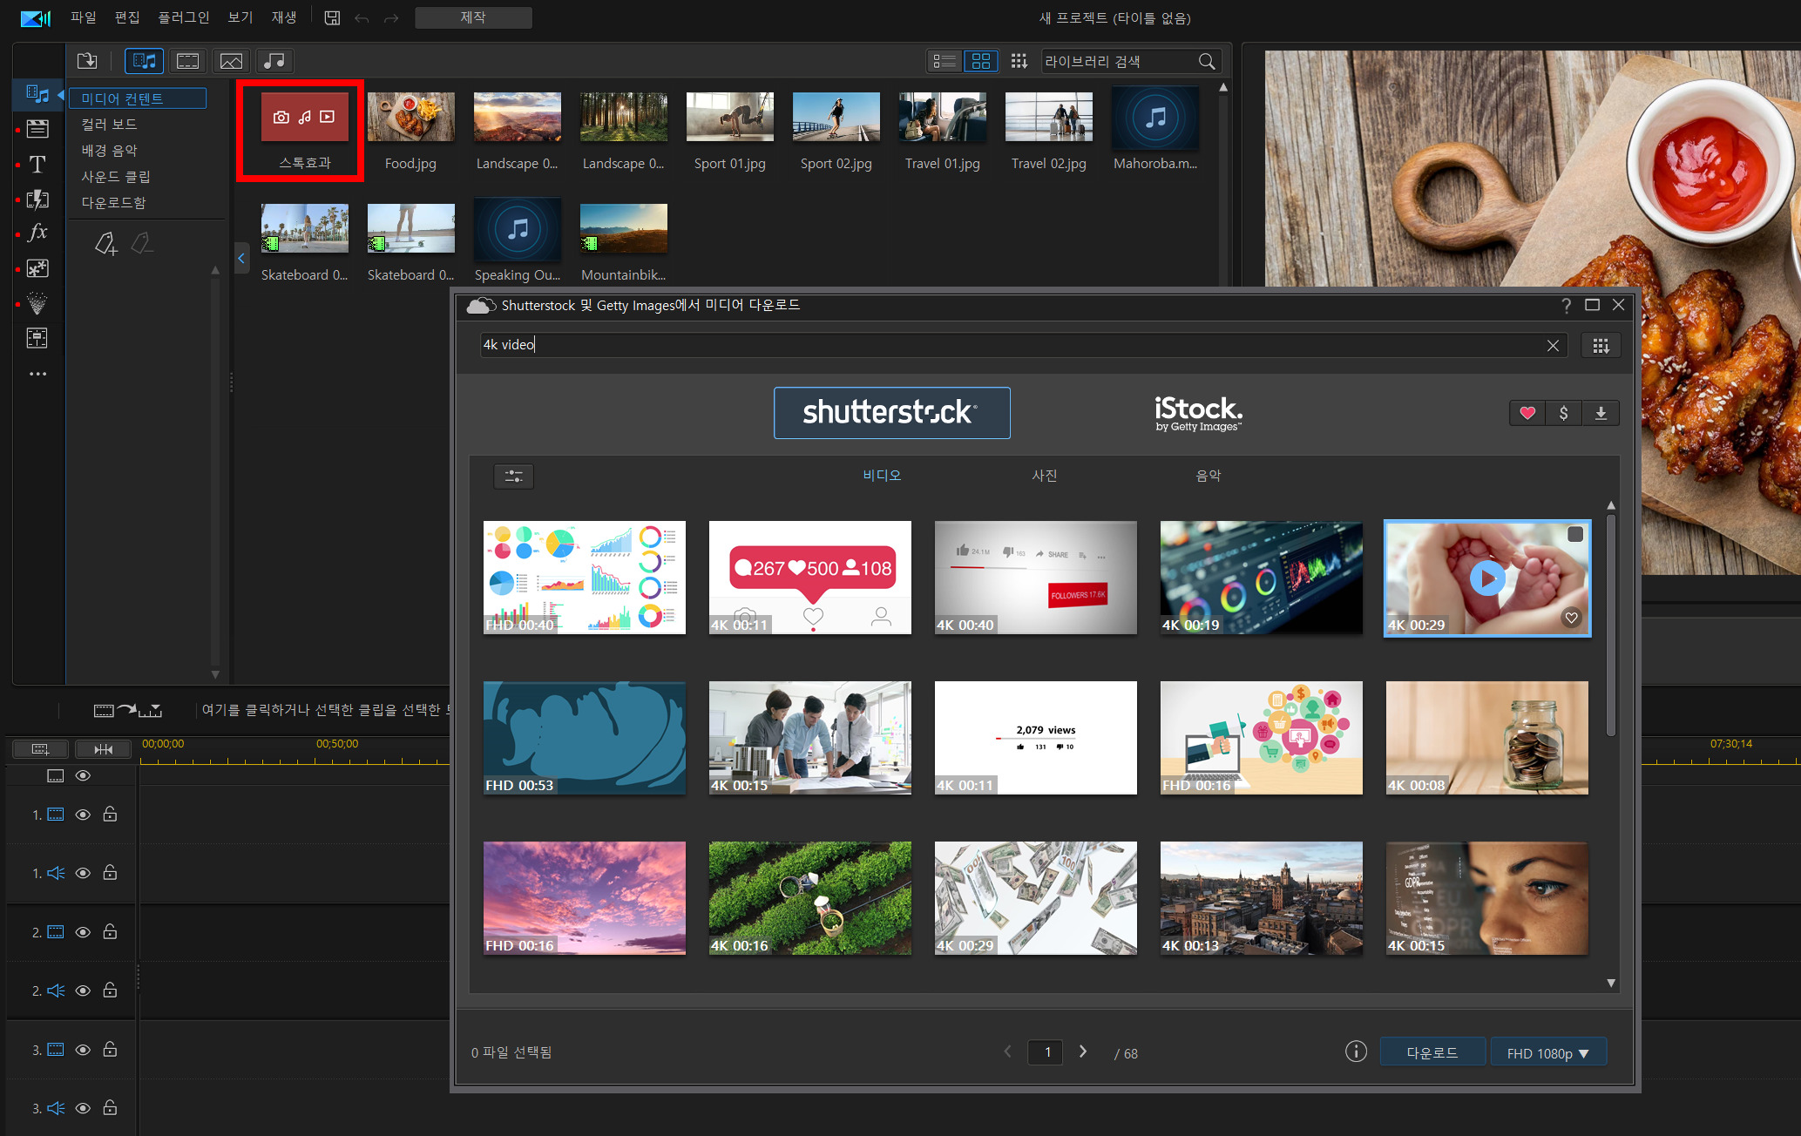
Task: Open the FHD 1080p resolution dropdown
Action: tap(1548, 1052)
